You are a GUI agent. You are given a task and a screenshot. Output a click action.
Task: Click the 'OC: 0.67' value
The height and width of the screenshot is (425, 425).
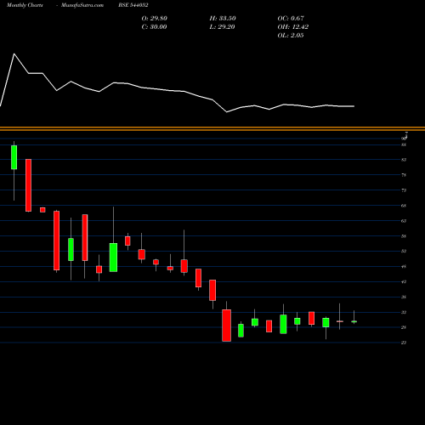pyautogui.click(x=291, y=19)
